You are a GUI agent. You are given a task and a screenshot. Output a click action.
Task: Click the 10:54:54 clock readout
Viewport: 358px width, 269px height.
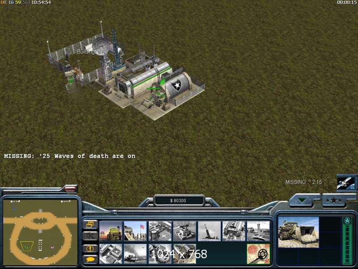pos(41,3)
